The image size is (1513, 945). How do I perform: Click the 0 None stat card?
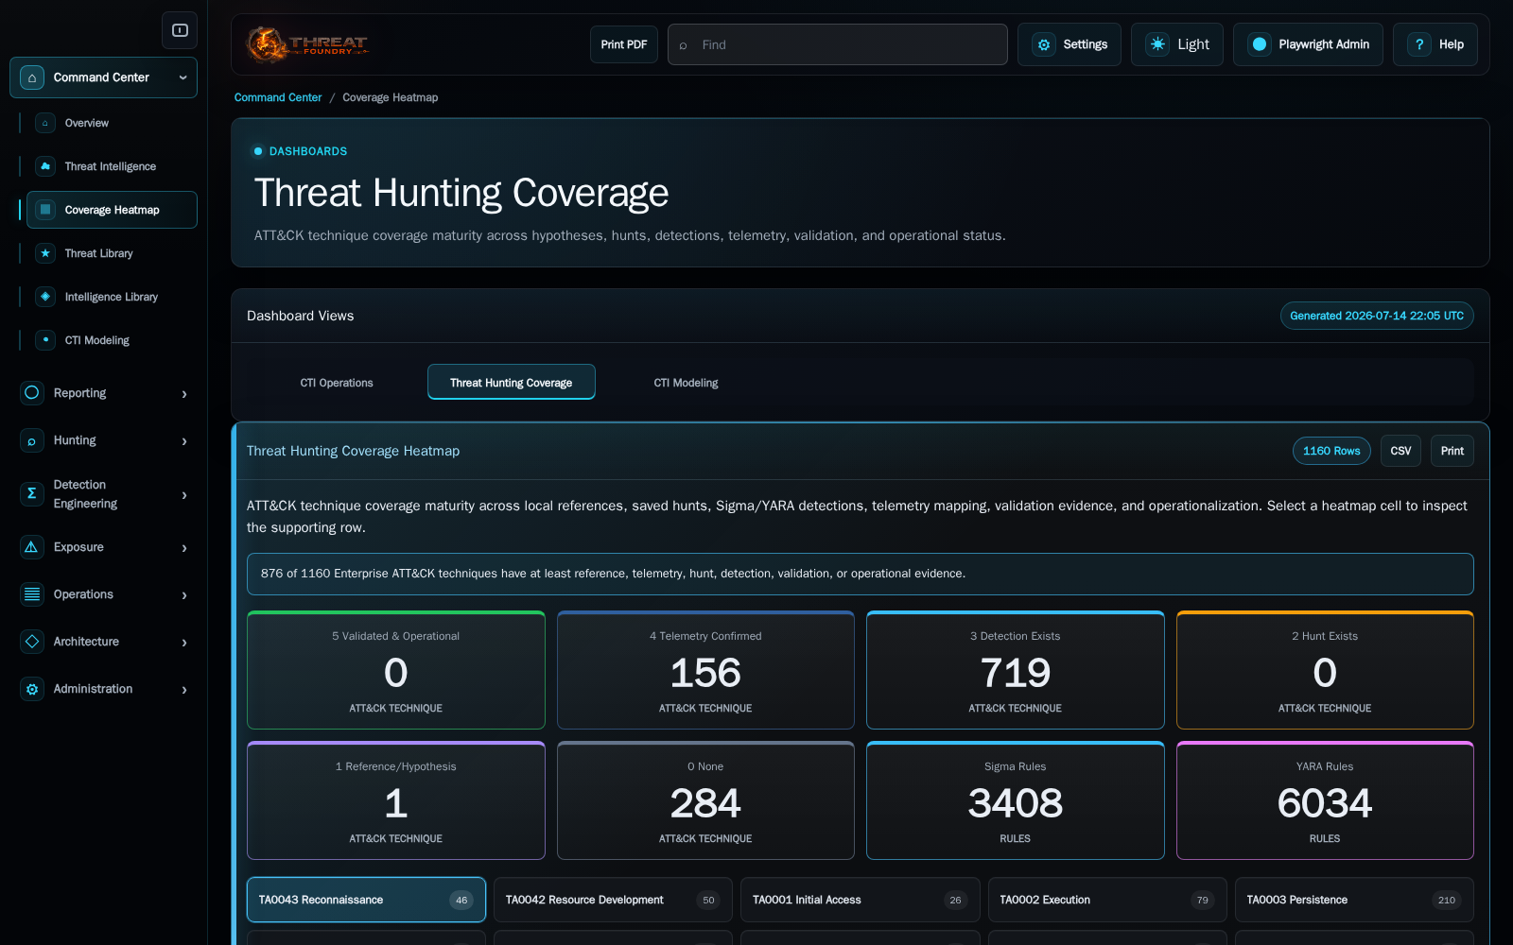point(705,800)
